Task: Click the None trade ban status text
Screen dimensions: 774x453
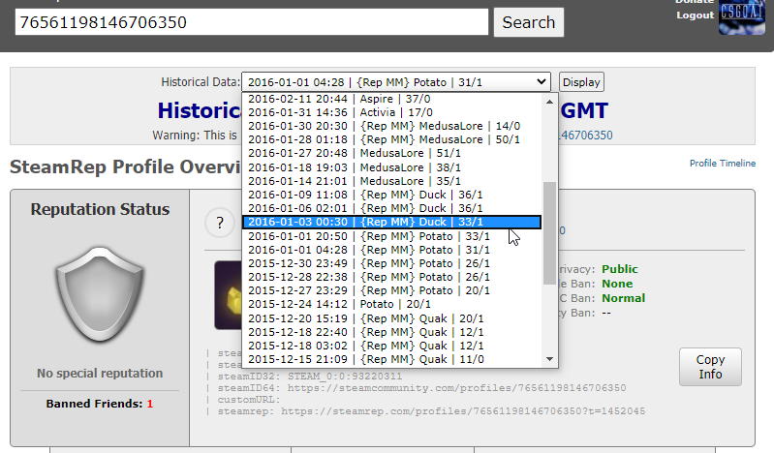Action: pyautogui.click(x=617, y=284)
